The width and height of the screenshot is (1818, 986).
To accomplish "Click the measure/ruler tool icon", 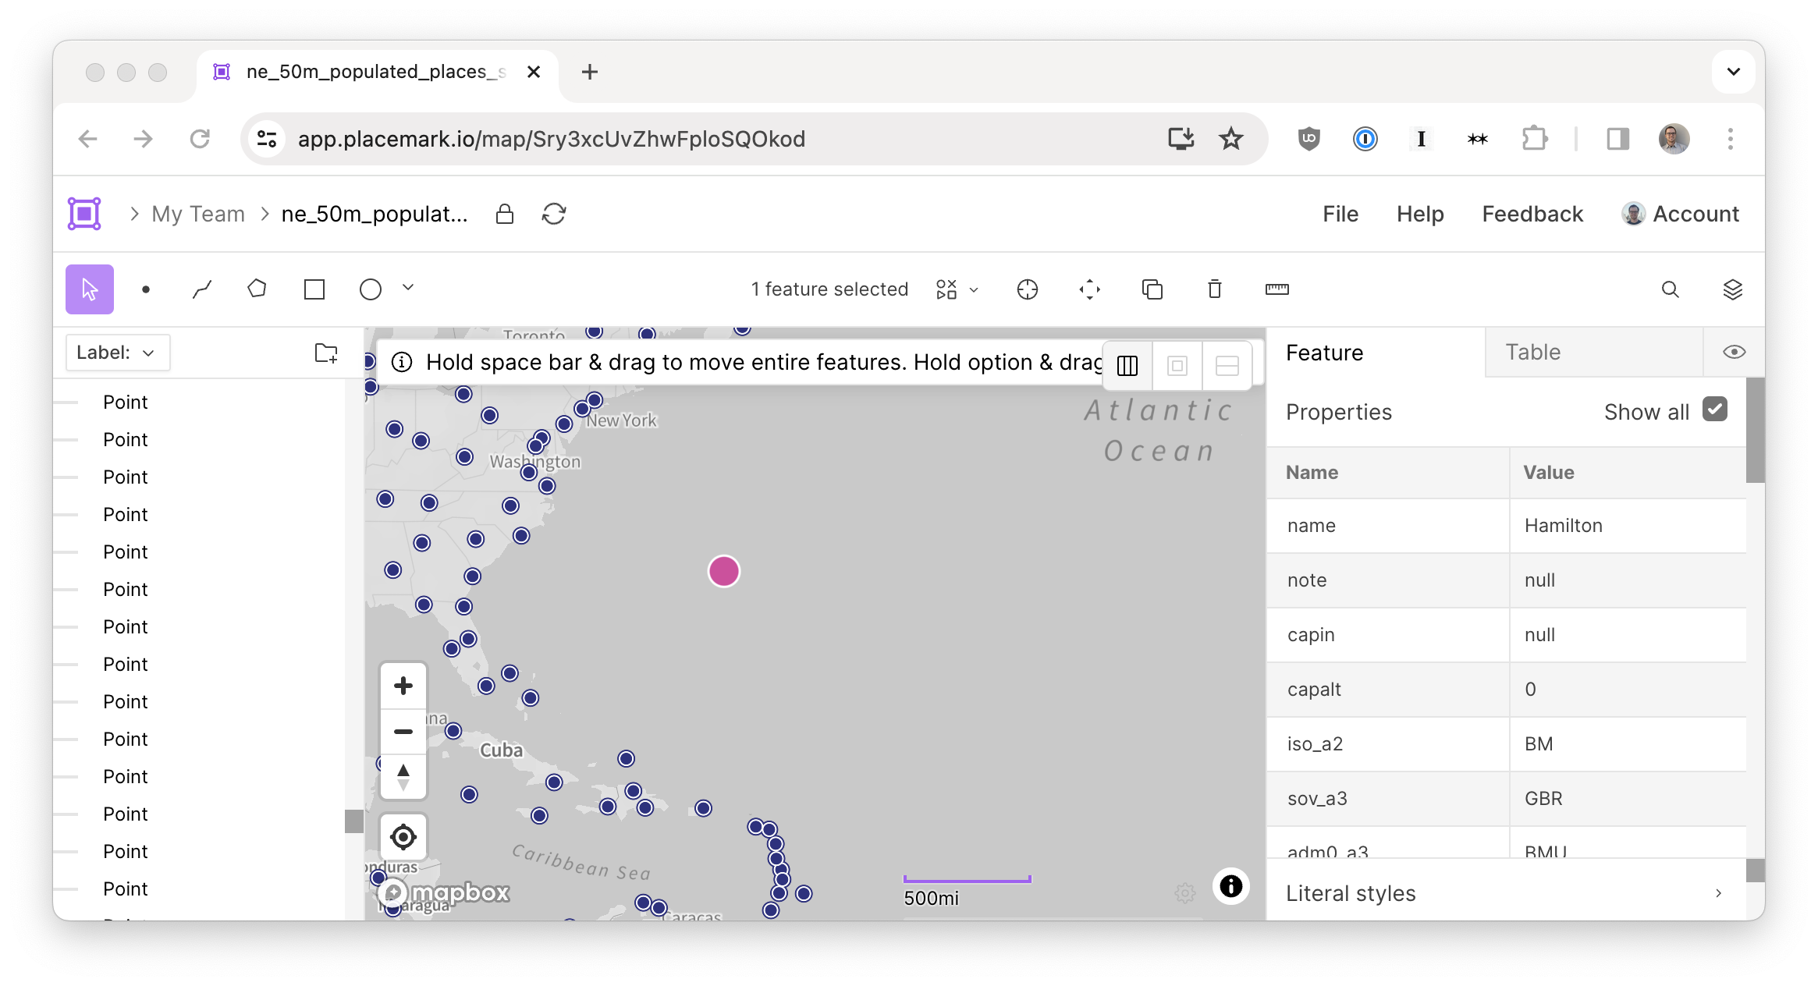I will [x=1277, y=288].
